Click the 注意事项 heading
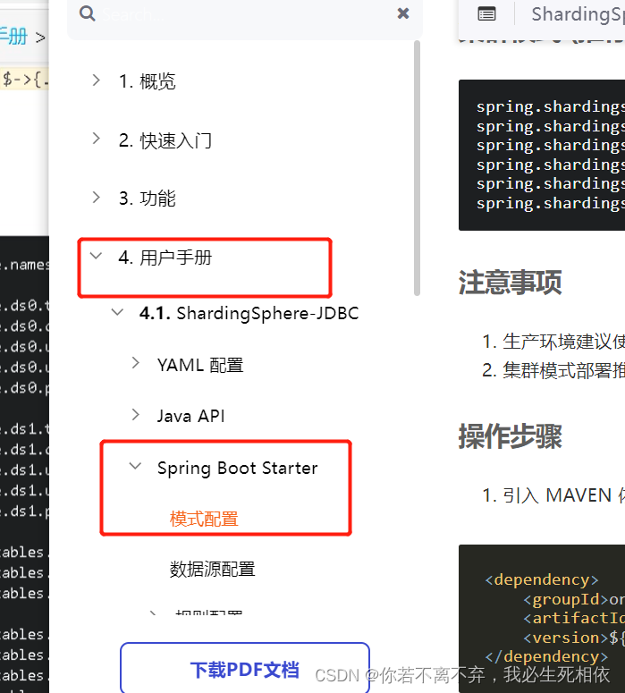 tap(510, 282)
